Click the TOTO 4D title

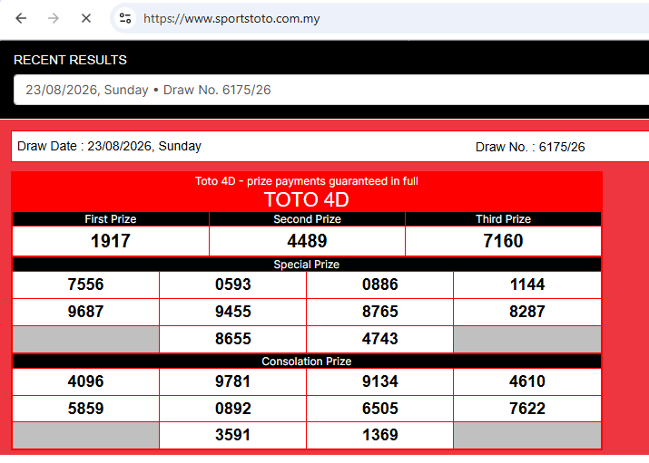click(x=306, y=200)
